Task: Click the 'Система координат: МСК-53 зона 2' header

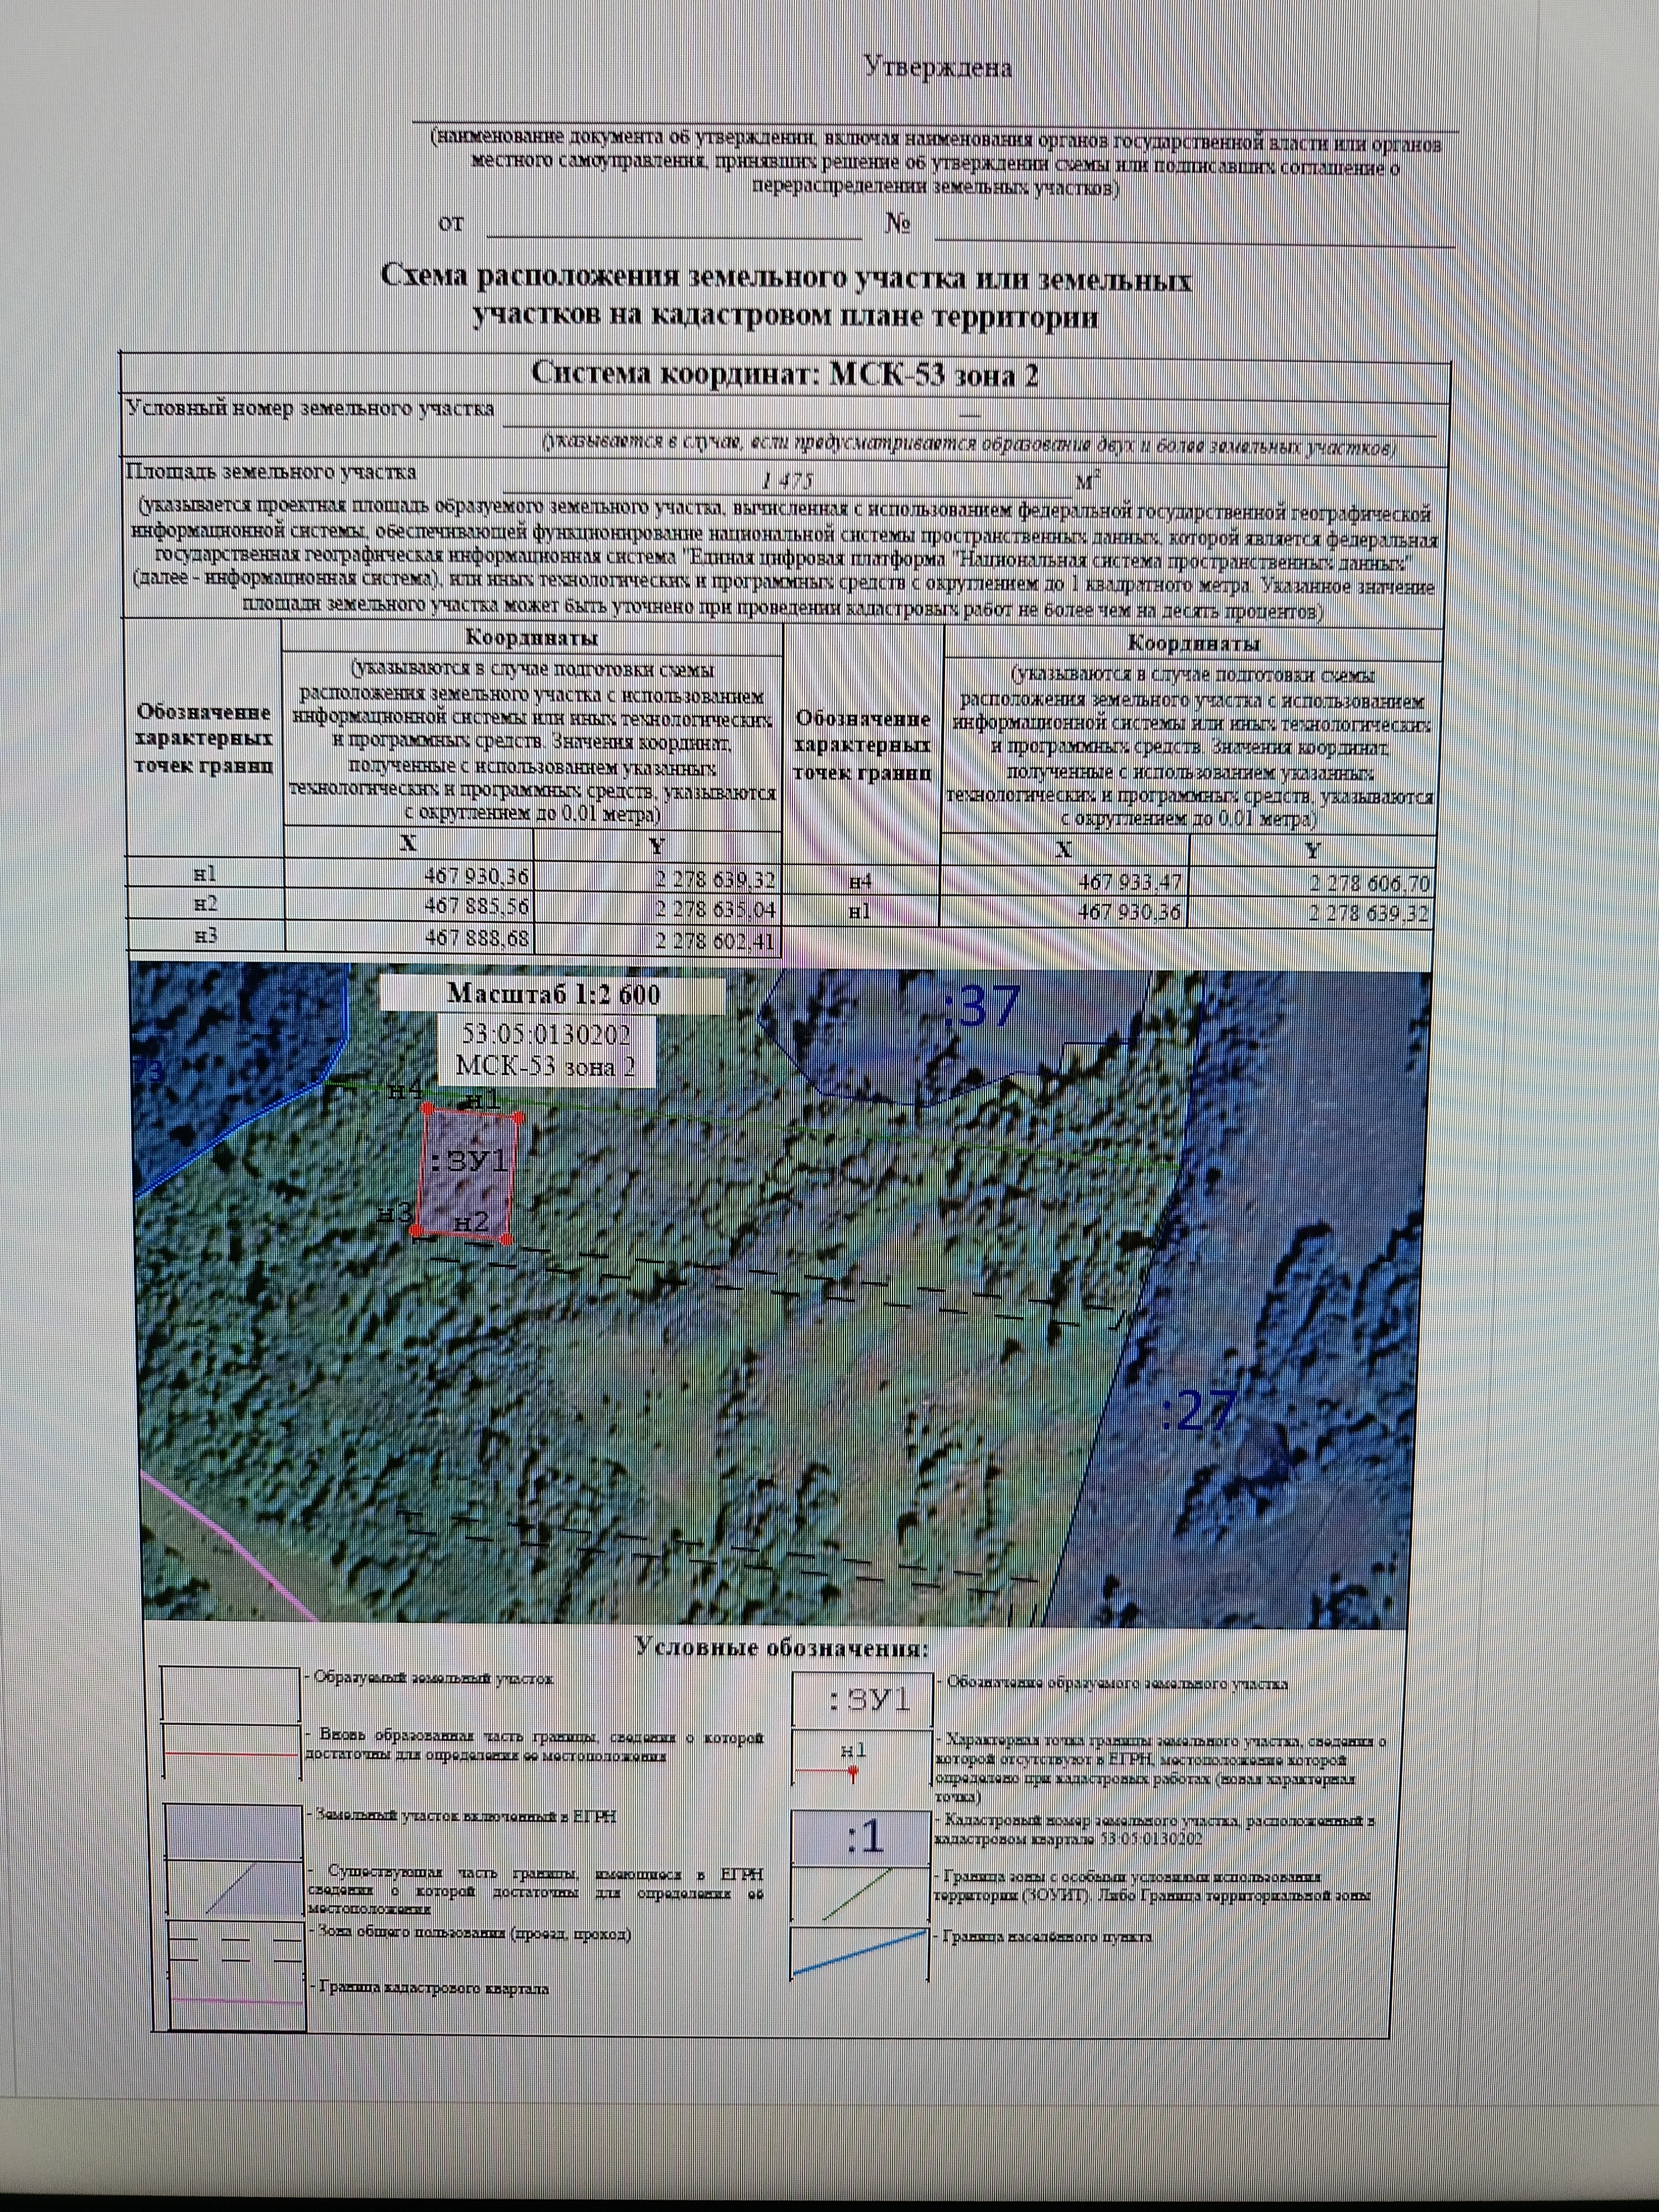Action: pos(785,374)
